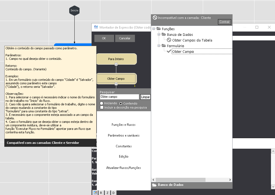This screenshot has height=195, width=275.
Task: Click the Funções folder icon
Action: [x=158, y=29]
